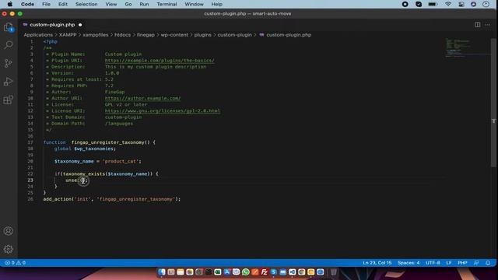This screenshot has width=498, height=280.
Task: Change encoding via UTF-8 status item
Action: 433,263
